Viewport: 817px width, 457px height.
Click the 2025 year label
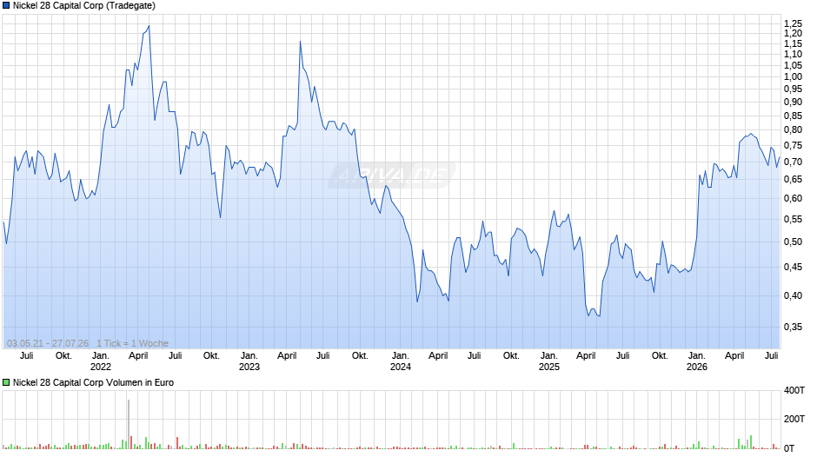coord(548,367)
